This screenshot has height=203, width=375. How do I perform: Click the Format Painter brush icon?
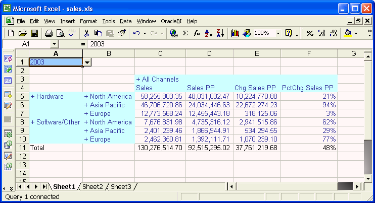tap(122, 33)
